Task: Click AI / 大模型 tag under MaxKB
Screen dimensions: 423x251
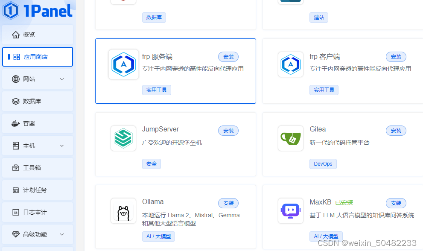Action: 326,236
